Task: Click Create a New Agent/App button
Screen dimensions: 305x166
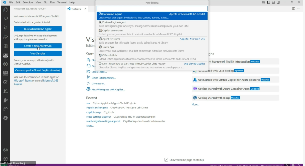Action: point(38,46)
